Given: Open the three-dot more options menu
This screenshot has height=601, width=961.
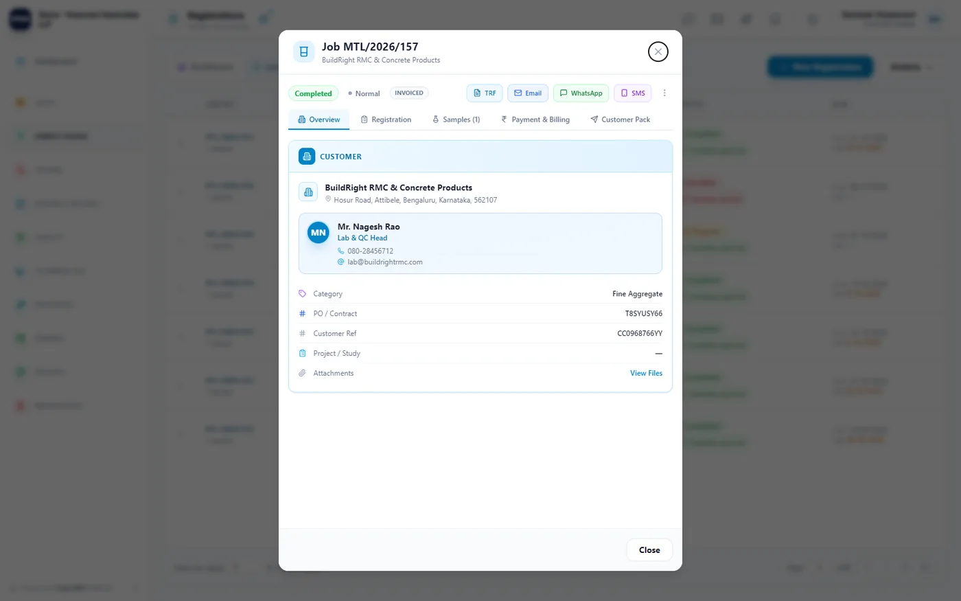Looking at the screenshot, I should pyautogui.click(x=664, y=93).
